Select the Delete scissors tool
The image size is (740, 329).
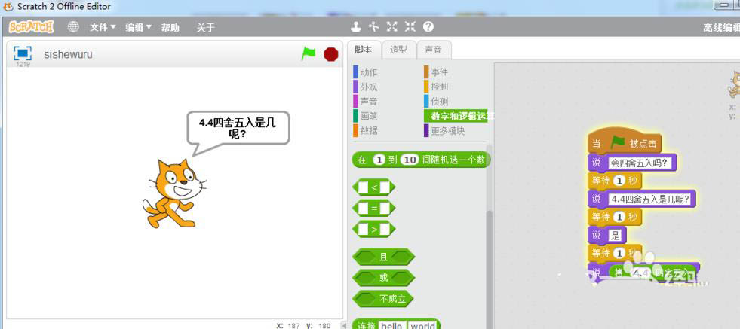pyautogui.click(x=374, y=27)
